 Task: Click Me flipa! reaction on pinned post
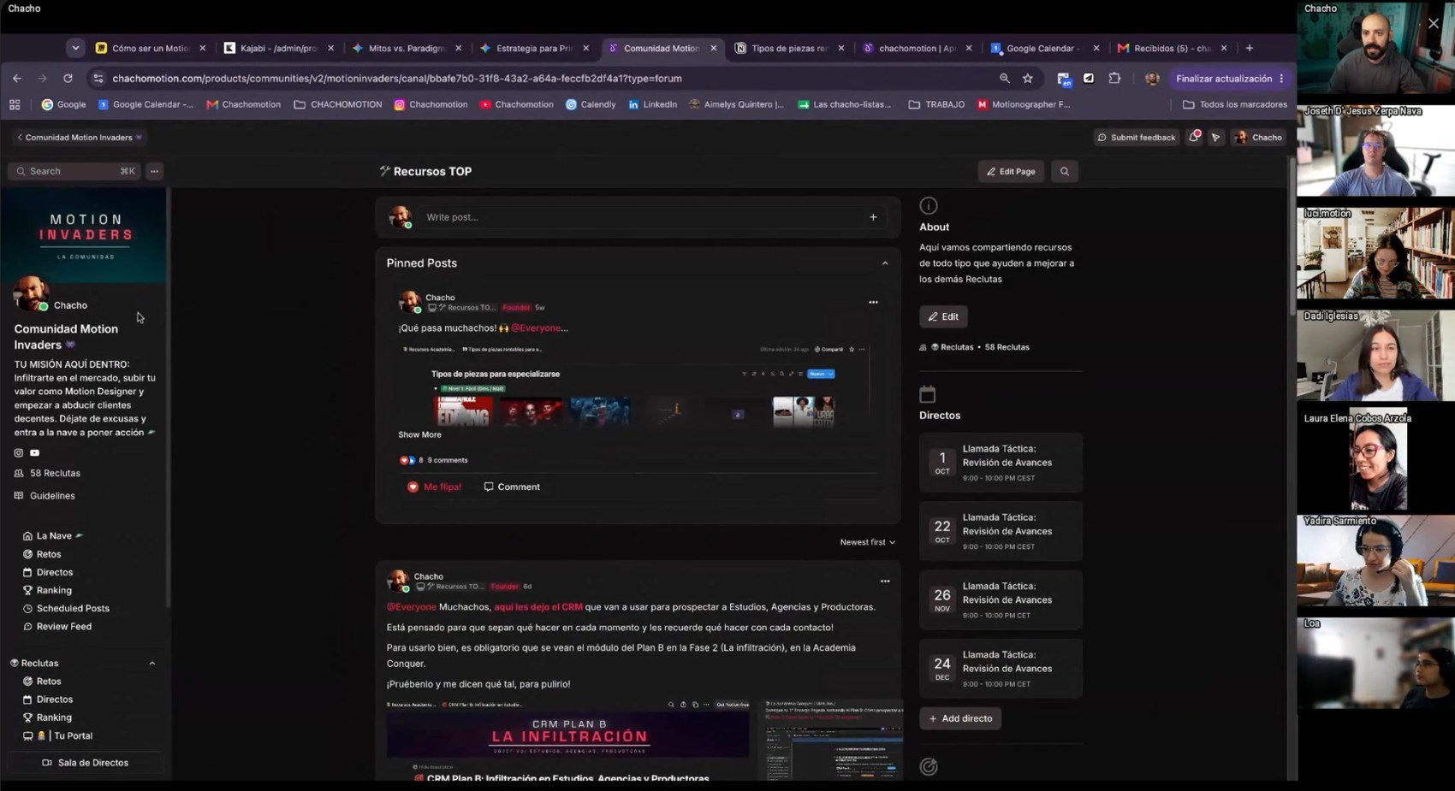click(435, 487)
